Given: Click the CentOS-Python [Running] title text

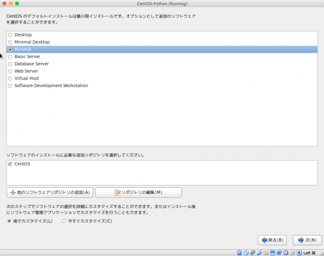Looking at the screenshot, I should click(x=162, y=4).
